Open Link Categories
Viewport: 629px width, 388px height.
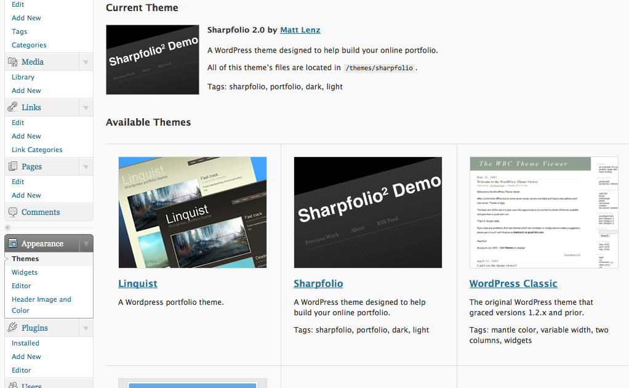(37, 150)
